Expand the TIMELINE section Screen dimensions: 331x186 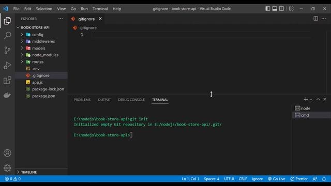pyautogui.click(x=41, y=172)
